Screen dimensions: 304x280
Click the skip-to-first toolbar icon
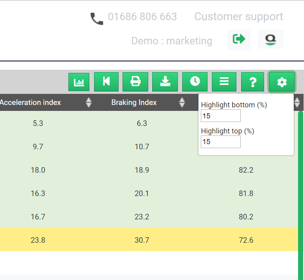click(x=106, y=82)
